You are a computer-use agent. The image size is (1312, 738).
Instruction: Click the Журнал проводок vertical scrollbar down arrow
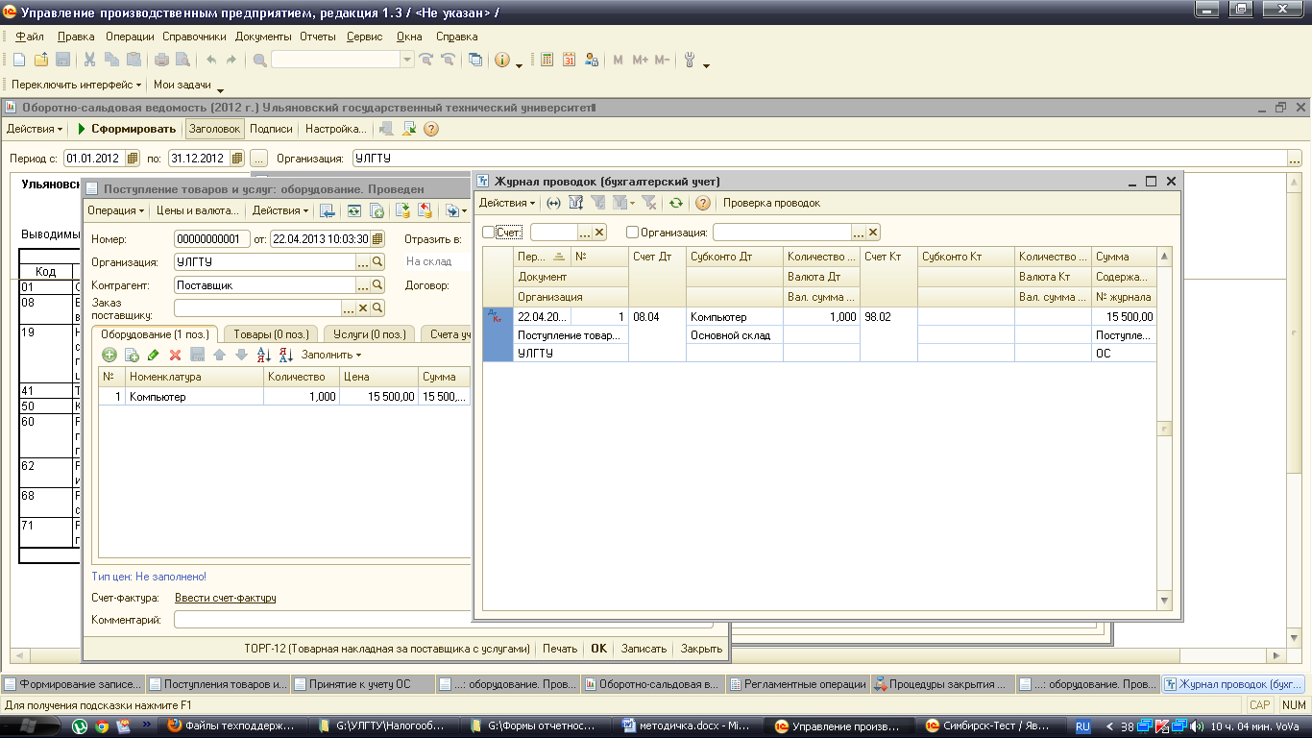[x=1165, y=601]
